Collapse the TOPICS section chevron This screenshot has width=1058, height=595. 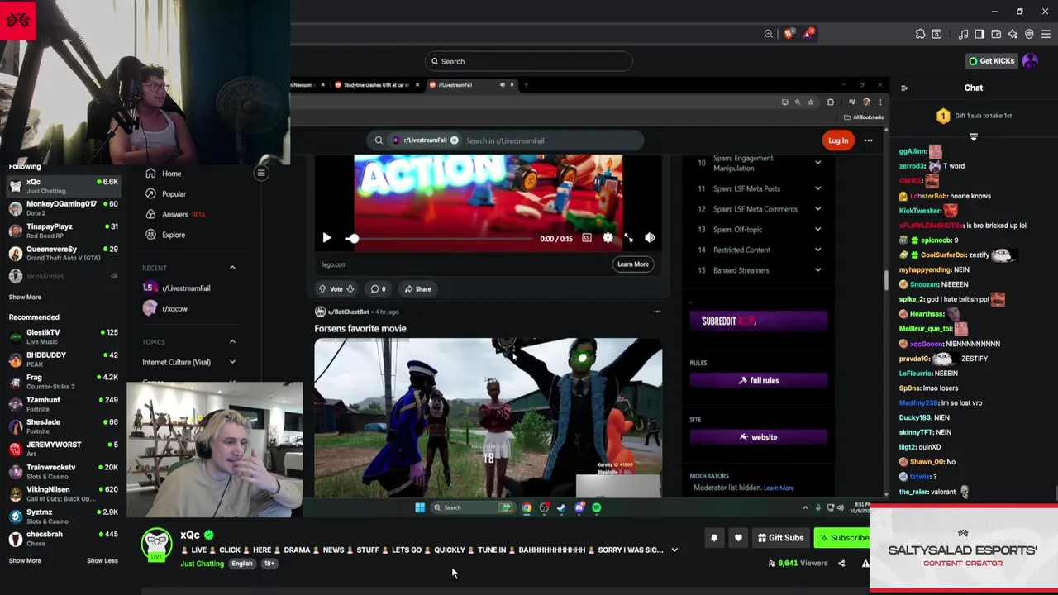(232, 342)
